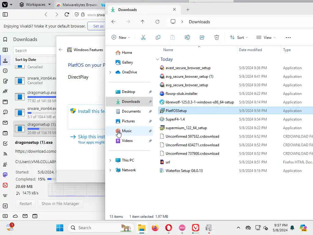Add a web panel in Vivaldi
This screenshot has height=235, width=313.
[x=6, y=206]
